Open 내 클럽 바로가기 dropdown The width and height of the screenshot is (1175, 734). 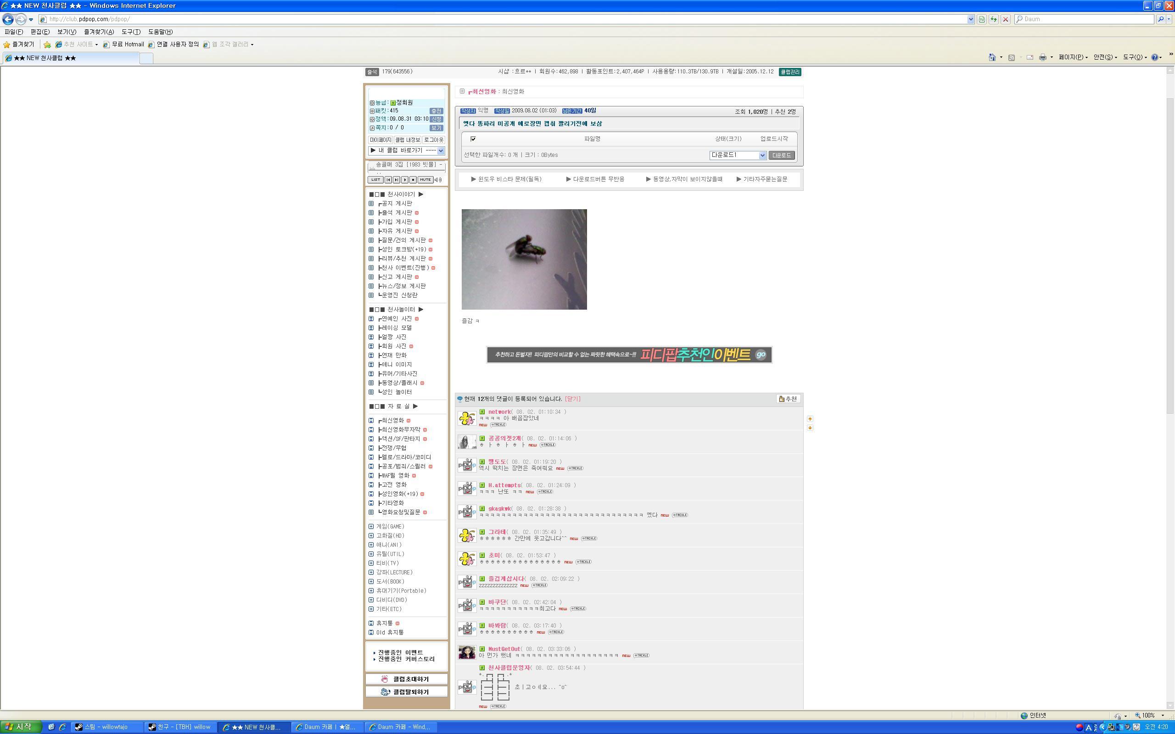click(440, 150)
